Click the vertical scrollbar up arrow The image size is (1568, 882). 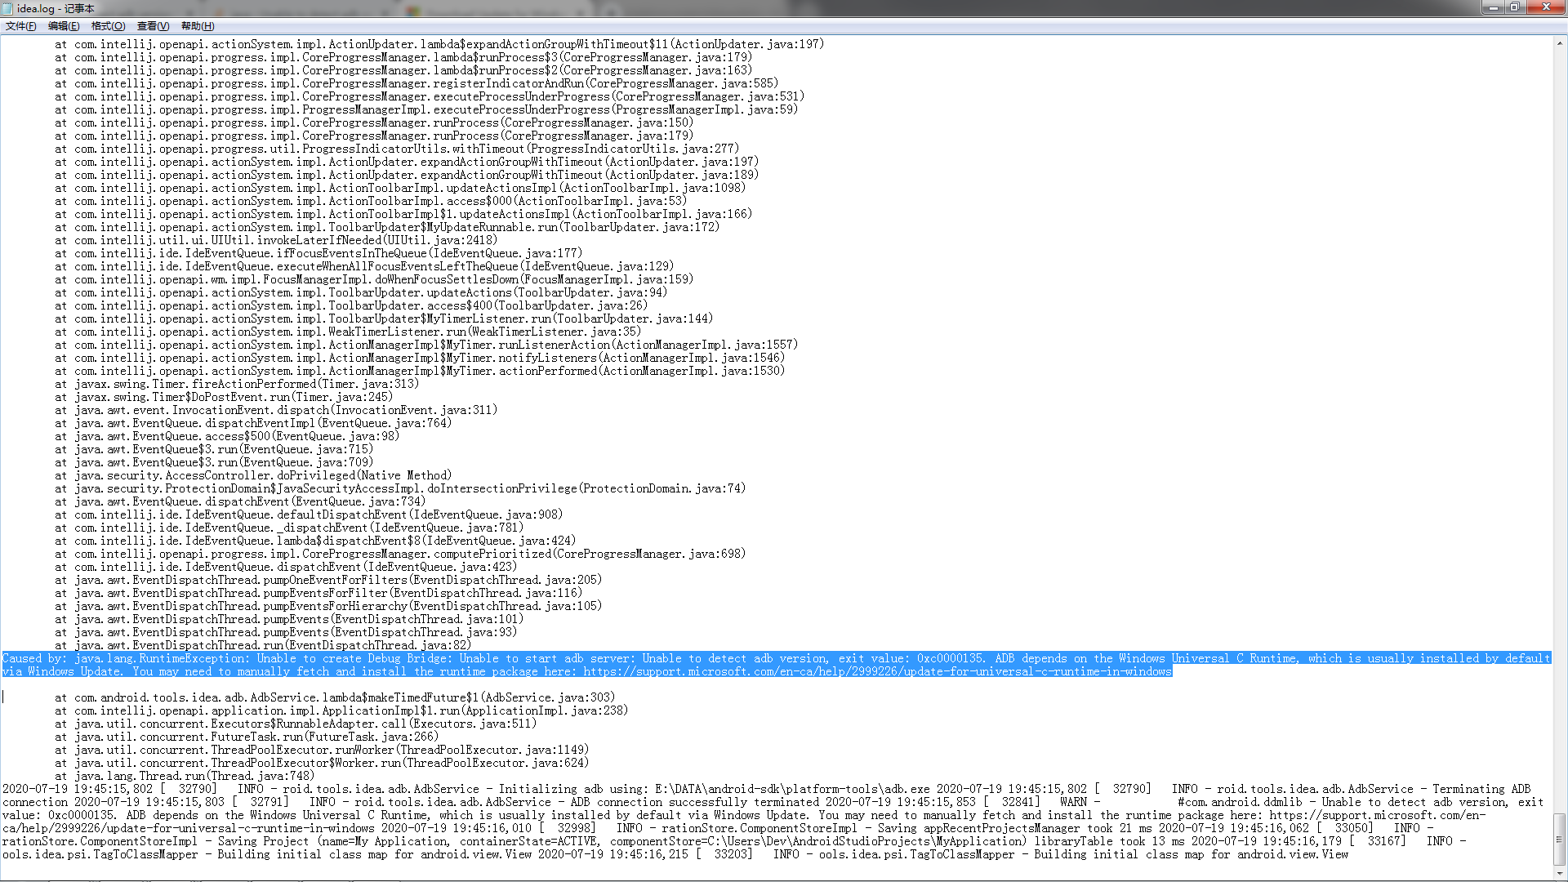point(1560,43)
